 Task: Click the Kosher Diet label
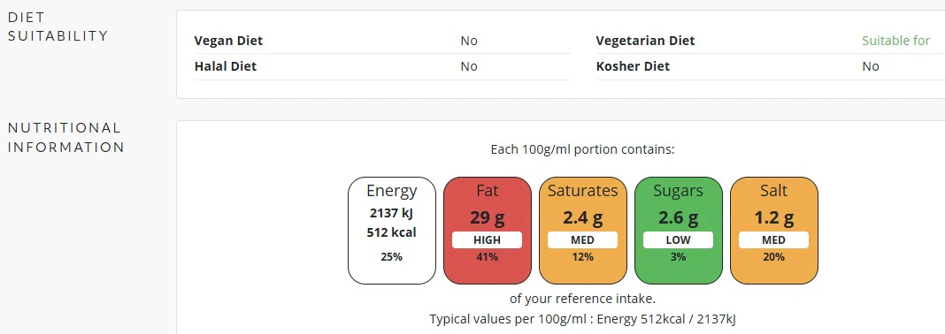point(633,67)
